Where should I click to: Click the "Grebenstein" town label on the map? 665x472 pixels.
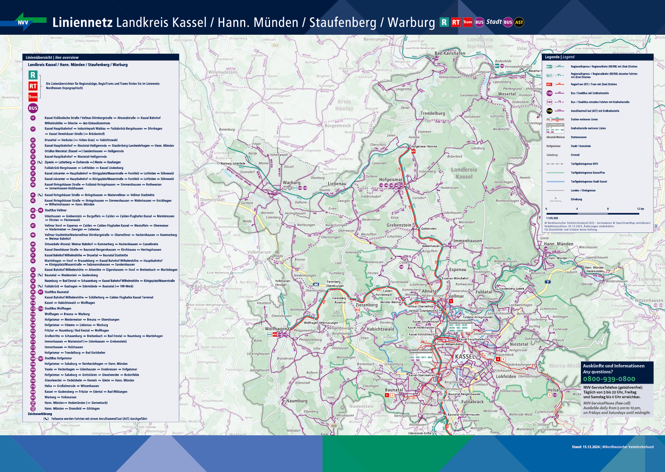399,225
